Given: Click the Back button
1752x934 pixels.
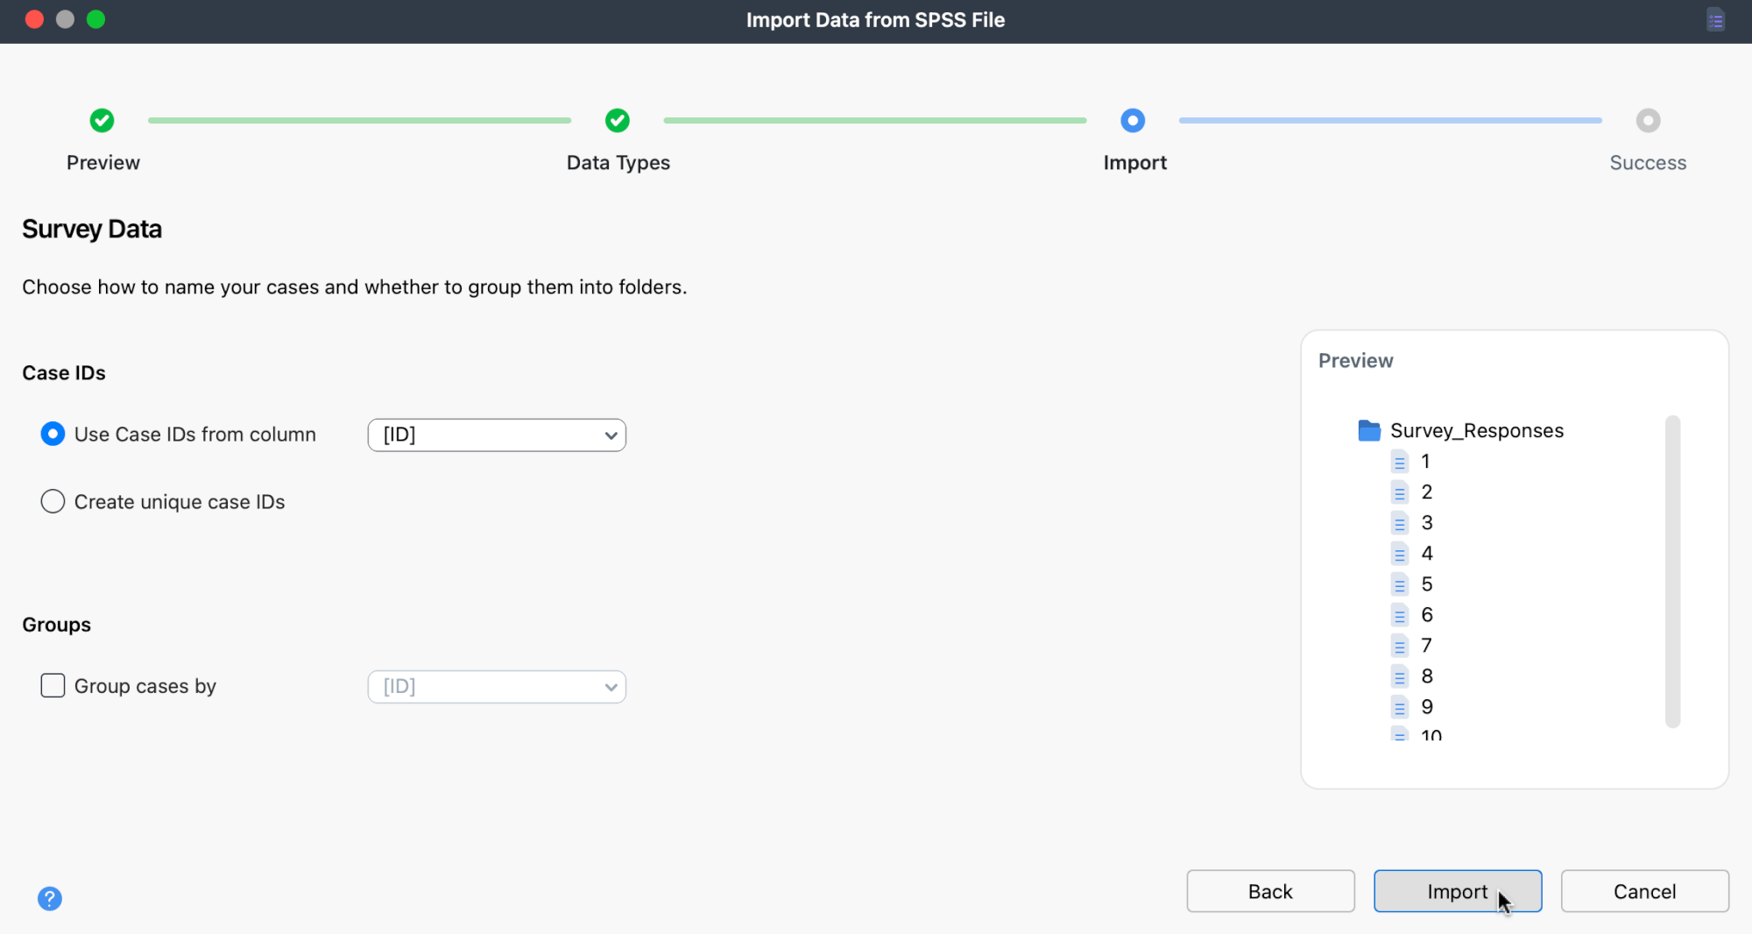Looking at the screenshot, I should point(1270,891).
